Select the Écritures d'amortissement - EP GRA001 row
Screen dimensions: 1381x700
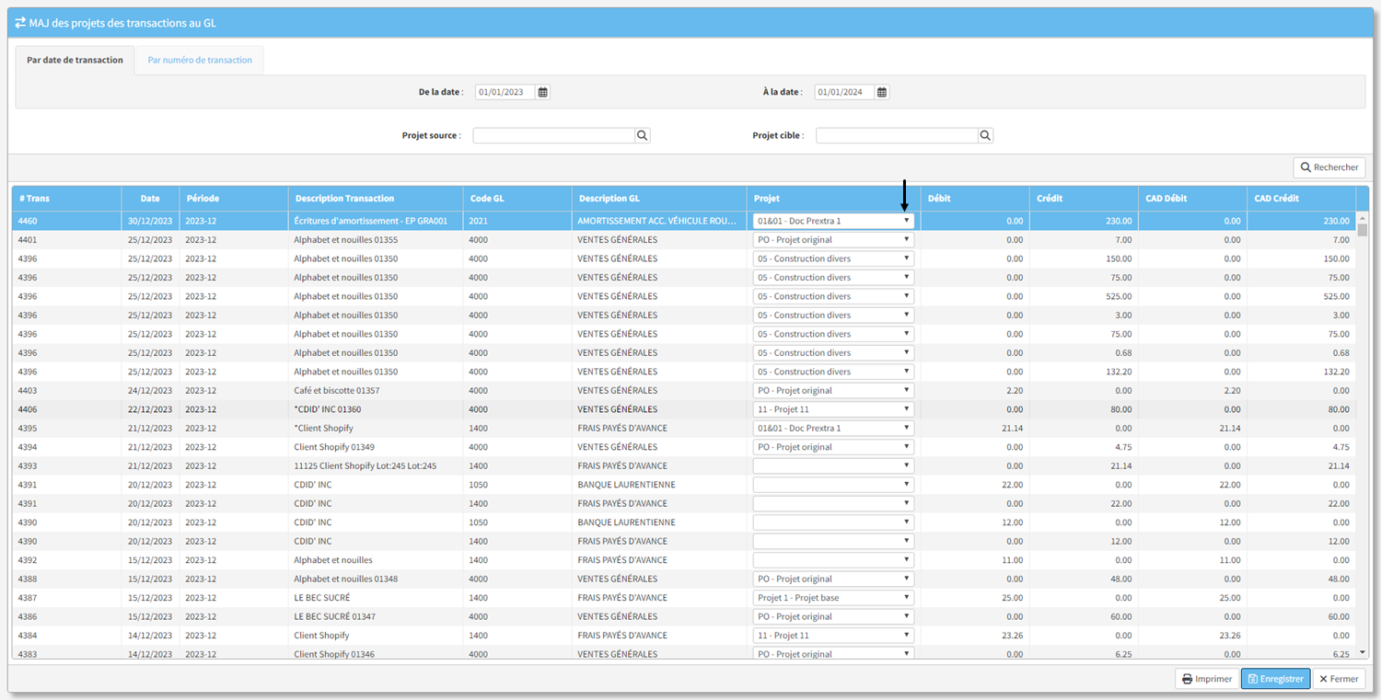pos(683,221)
